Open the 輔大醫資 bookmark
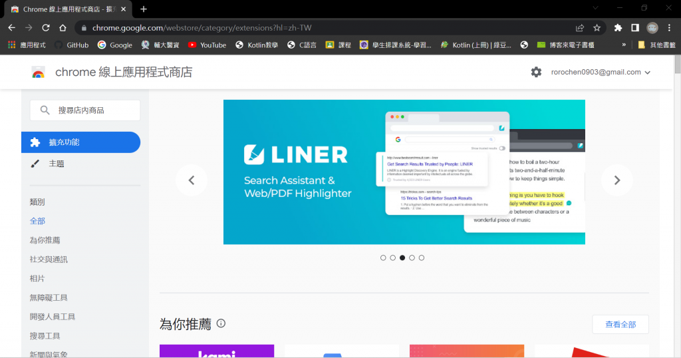The height and width of the screenshot is (358, 681). (x=160, y=45)
